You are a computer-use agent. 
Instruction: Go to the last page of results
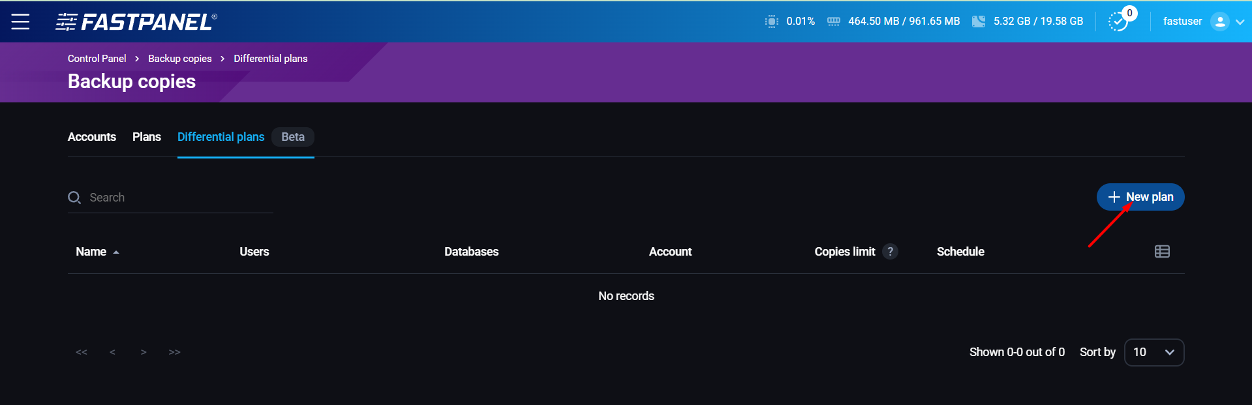[174, 352]
